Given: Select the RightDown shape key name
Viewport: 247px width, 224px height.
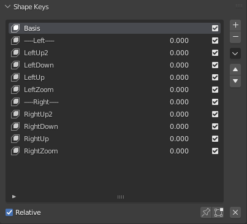Looking at the screenshot, I should 41,126.
